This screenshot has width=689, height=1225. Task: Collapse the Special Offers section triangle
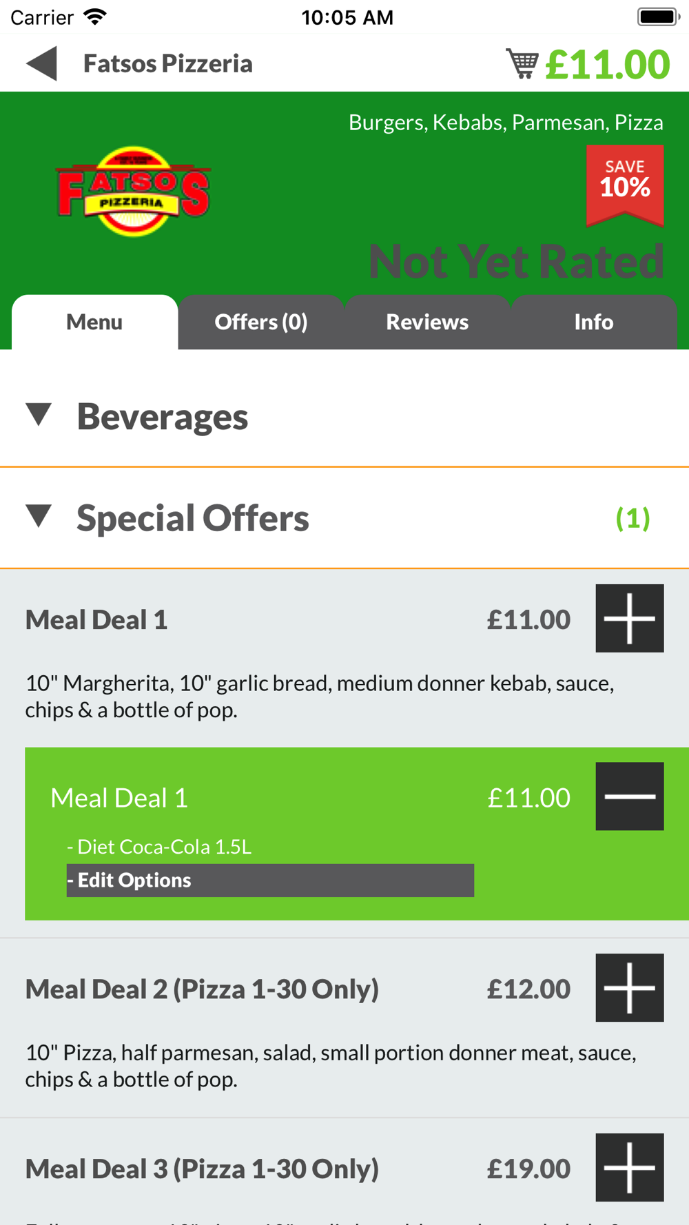pyautogui.click(x=39, y=516)
